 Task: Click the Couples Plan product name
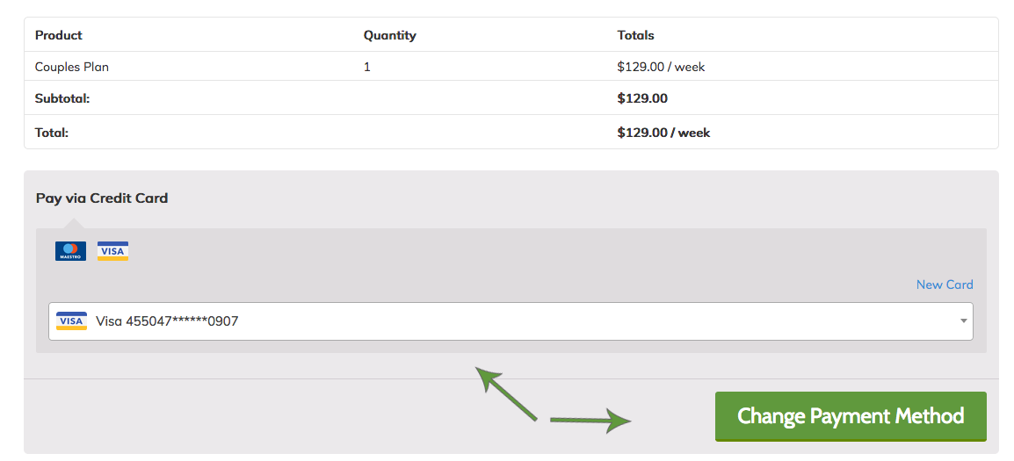coord(72,67)
